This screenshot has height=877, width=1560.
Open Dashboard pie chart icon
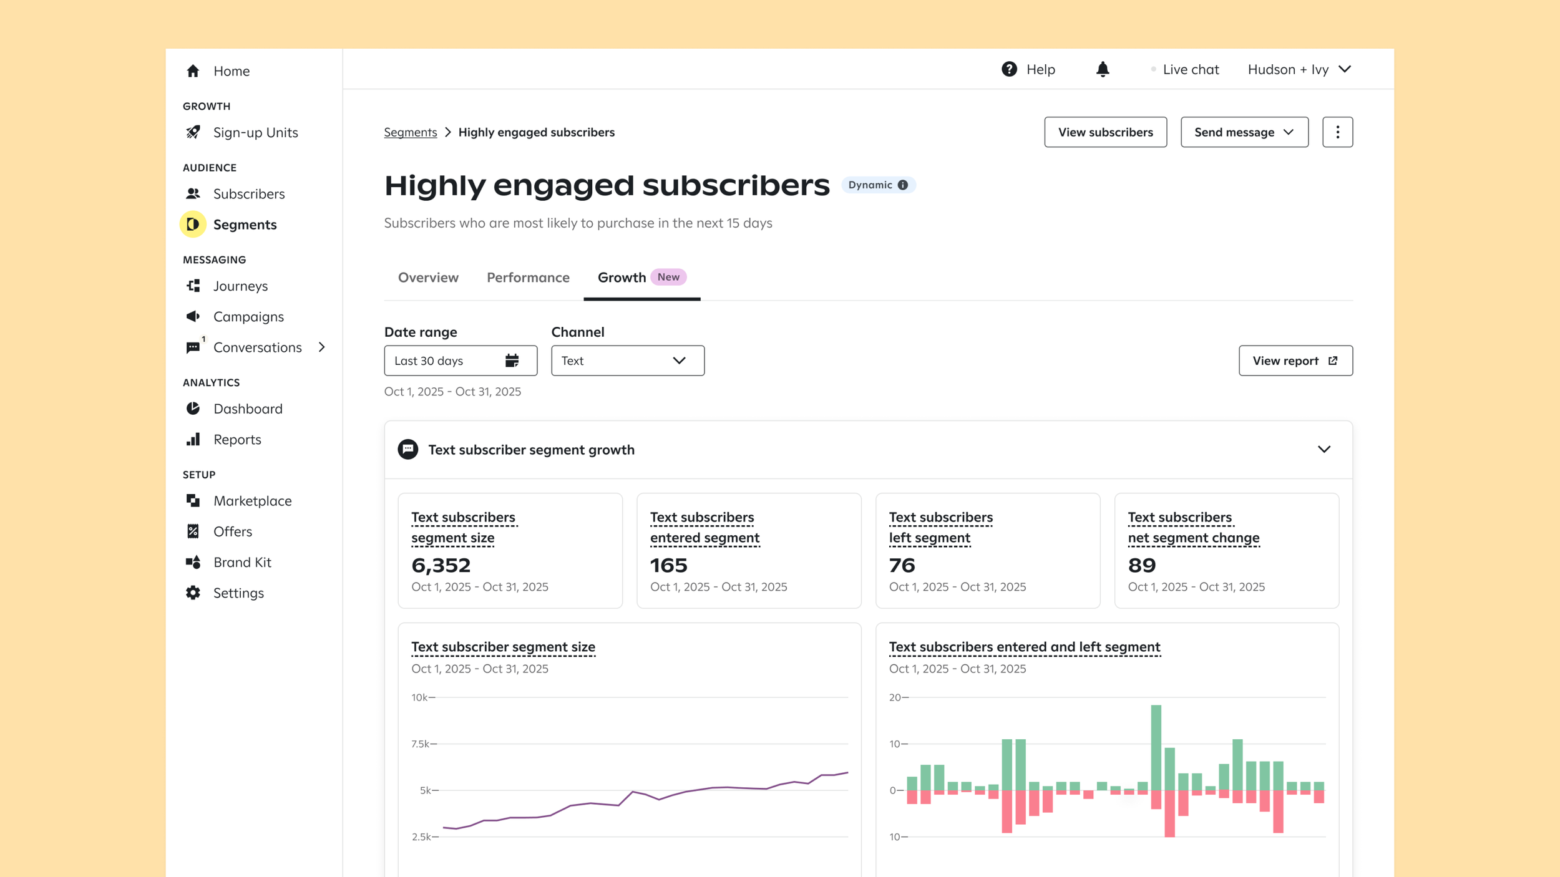point(193,409)
